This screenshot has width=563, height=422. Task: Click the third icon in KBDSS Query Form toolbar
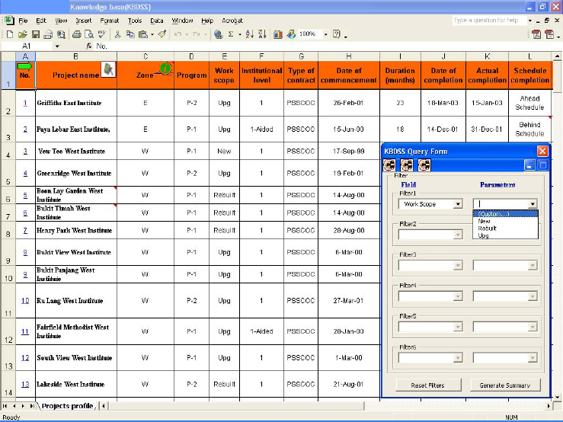[x=424, y=165]
